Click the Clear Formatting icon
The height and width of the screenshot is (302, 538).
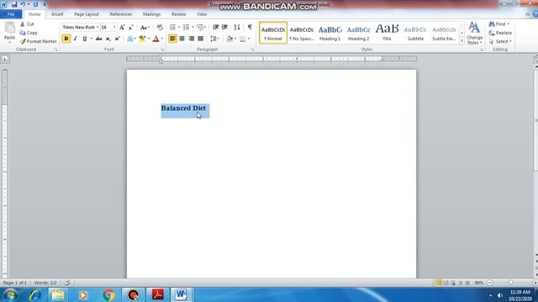[160, 27]
